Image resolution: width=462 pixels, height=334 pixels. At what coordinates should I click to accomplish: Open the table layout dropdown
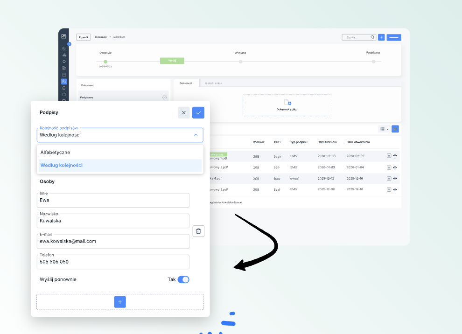384,129
